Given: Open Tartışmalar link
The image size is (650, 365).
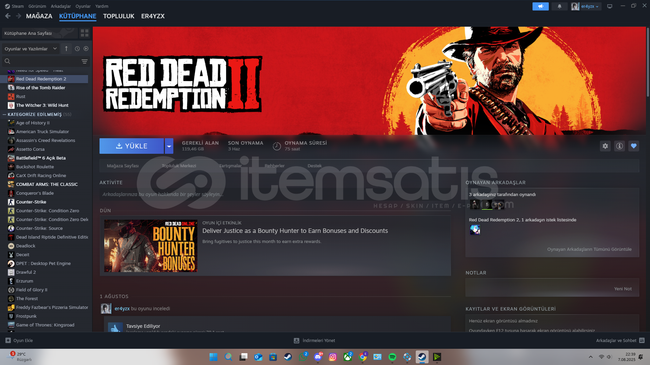Looking at the screenshot, I should coord(230,166).
